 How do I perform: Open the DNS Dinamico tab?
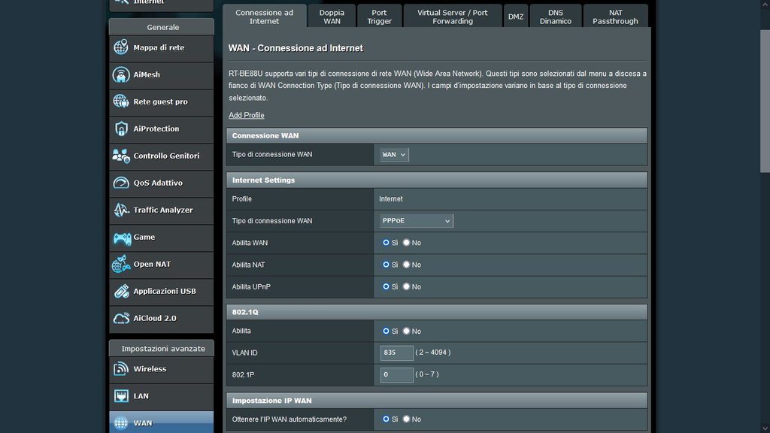(x=555, y=17)
